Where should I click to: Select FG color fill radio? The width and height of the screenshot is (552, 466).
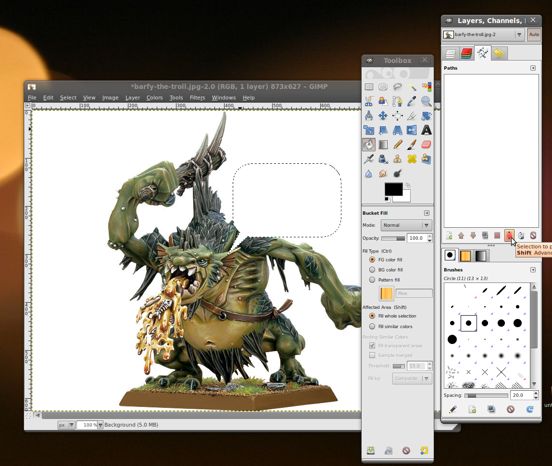(x=372, y=259)
